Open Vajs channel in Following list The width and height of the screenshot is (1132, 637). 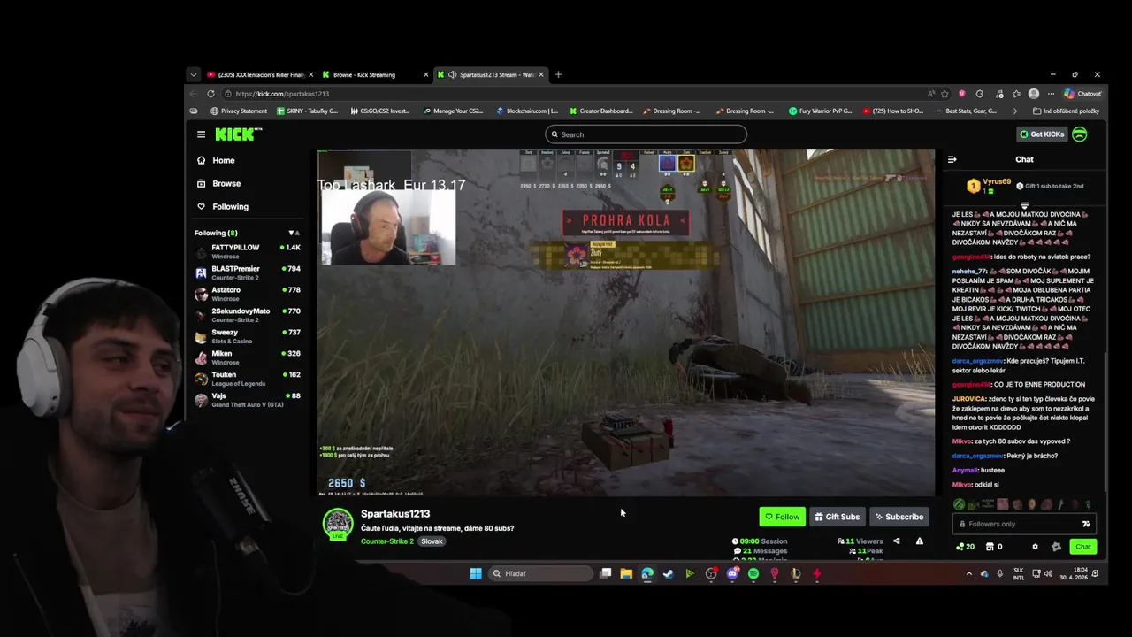(x=248, y=400)
